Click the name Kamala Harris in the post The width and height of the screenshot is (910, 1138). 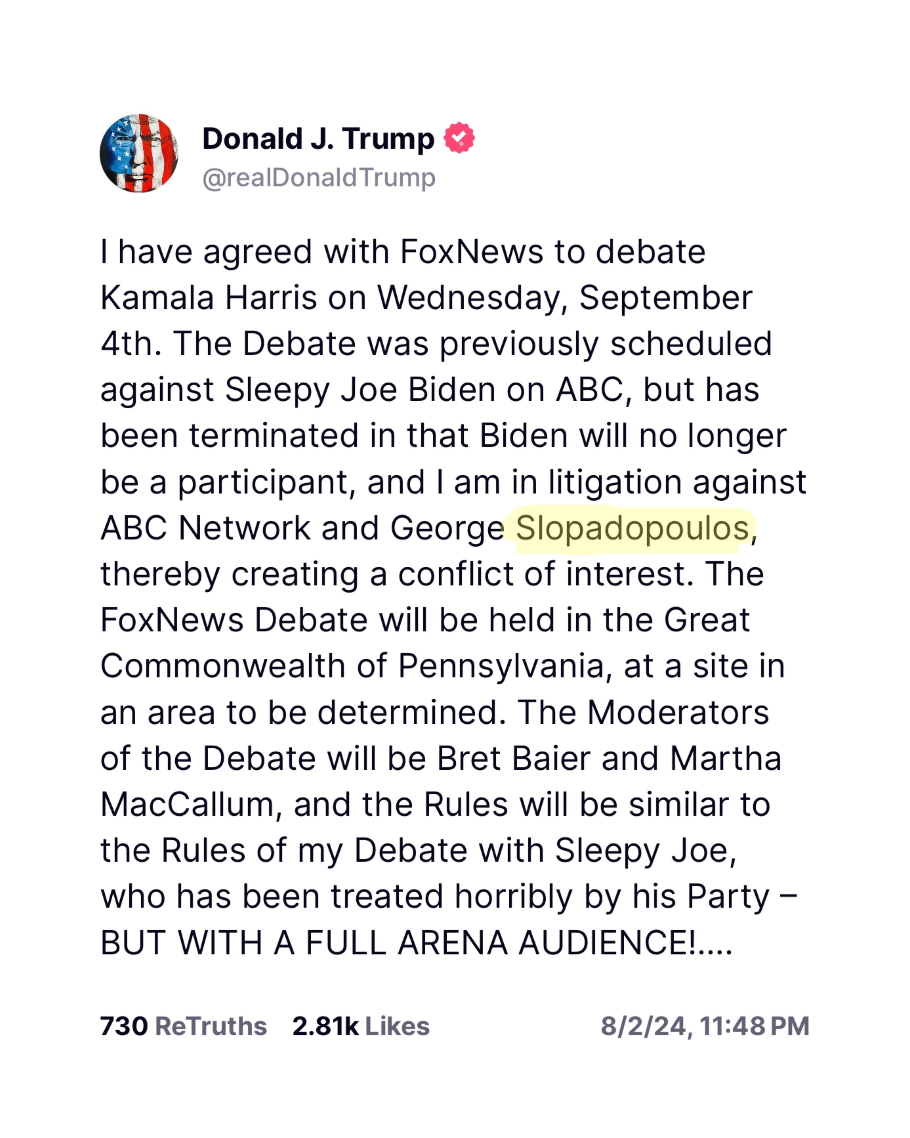(209, 298)
